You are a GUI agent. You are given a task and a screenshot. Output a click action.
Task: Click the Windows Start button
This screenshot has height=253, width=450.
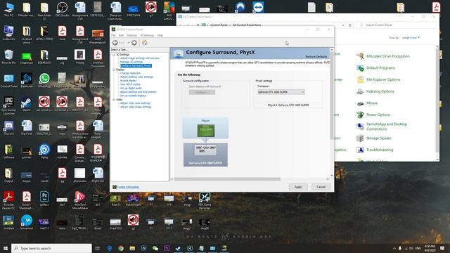click(x=6, y=248)
